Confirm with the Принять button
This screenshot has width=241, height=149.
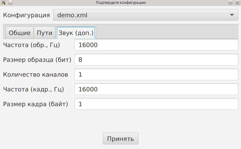click(121, 138)
